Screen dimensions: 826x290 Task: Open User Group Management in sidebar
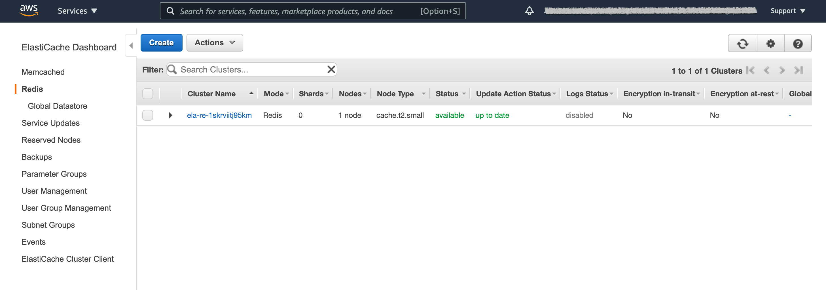[66, 208]
